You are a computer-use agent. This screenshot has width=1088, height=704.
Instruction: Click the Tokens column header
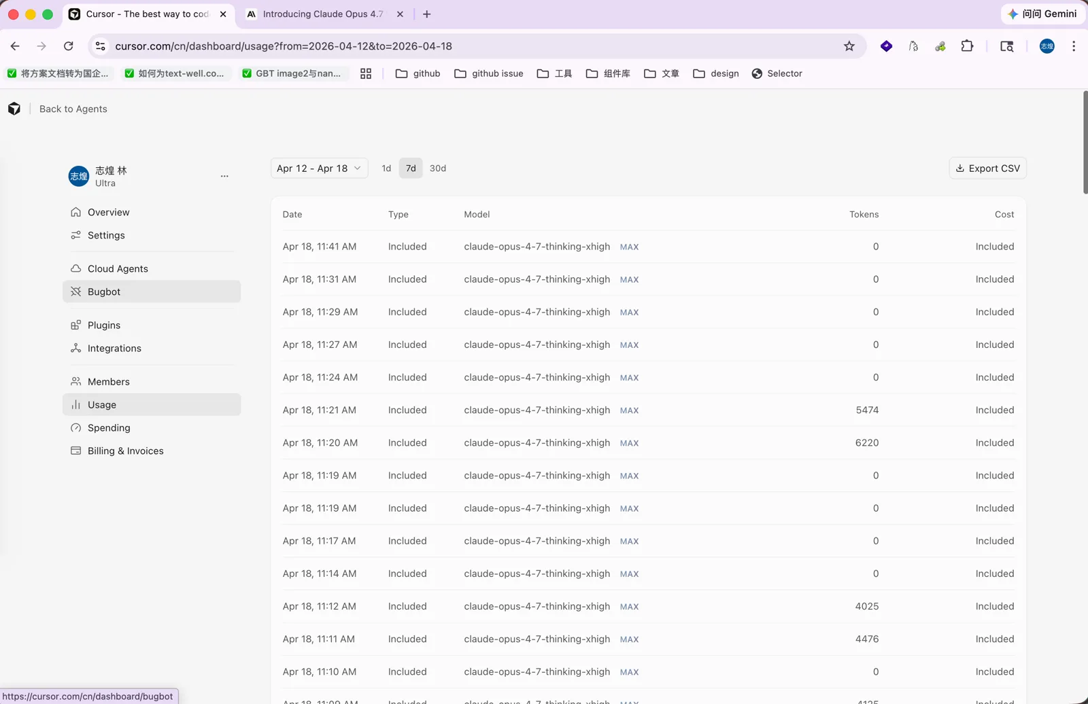point(864,214)
